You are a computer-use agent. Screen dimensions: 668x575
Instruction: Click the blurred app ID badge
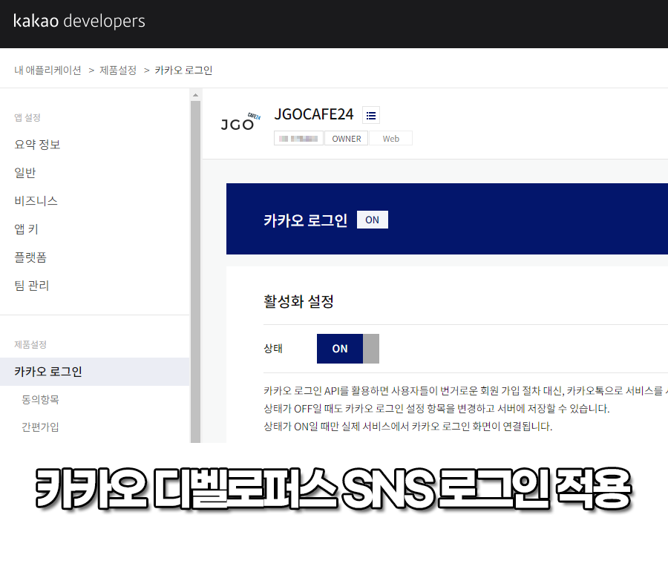tap(298, 139)
